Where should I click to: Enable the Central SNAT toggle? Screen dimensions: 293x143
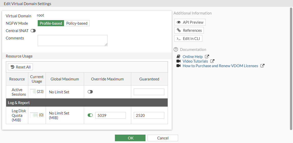tap(33, 31)
